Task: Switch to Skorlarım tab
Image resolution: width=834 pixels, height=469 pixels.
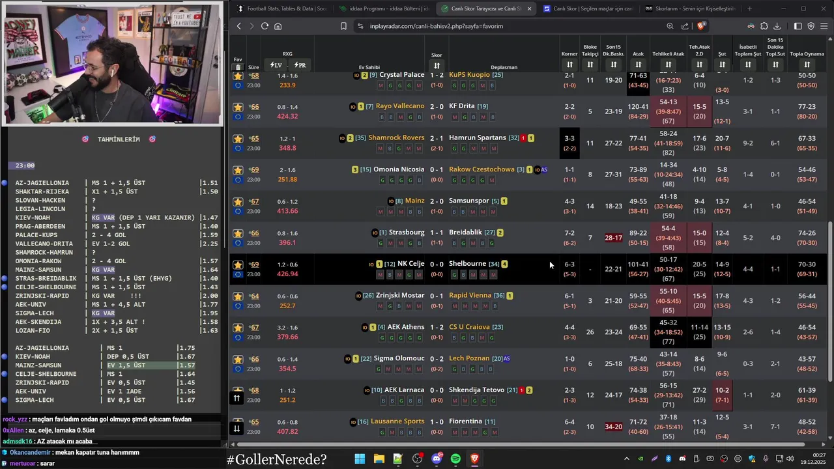Action: [x=691, y=8]
